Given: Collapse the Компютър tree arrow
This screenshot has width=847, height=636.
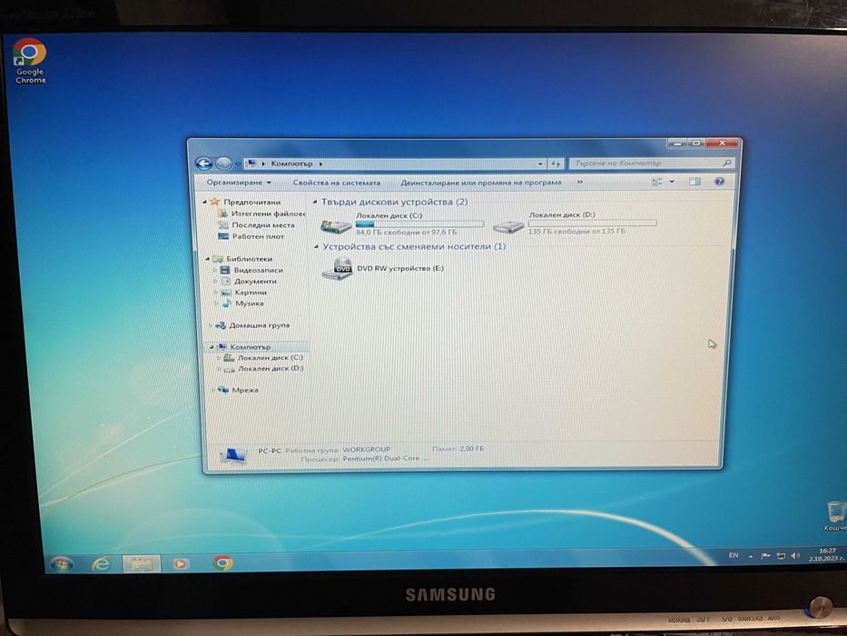Looking at the screenshot, I should coord(212,347).
